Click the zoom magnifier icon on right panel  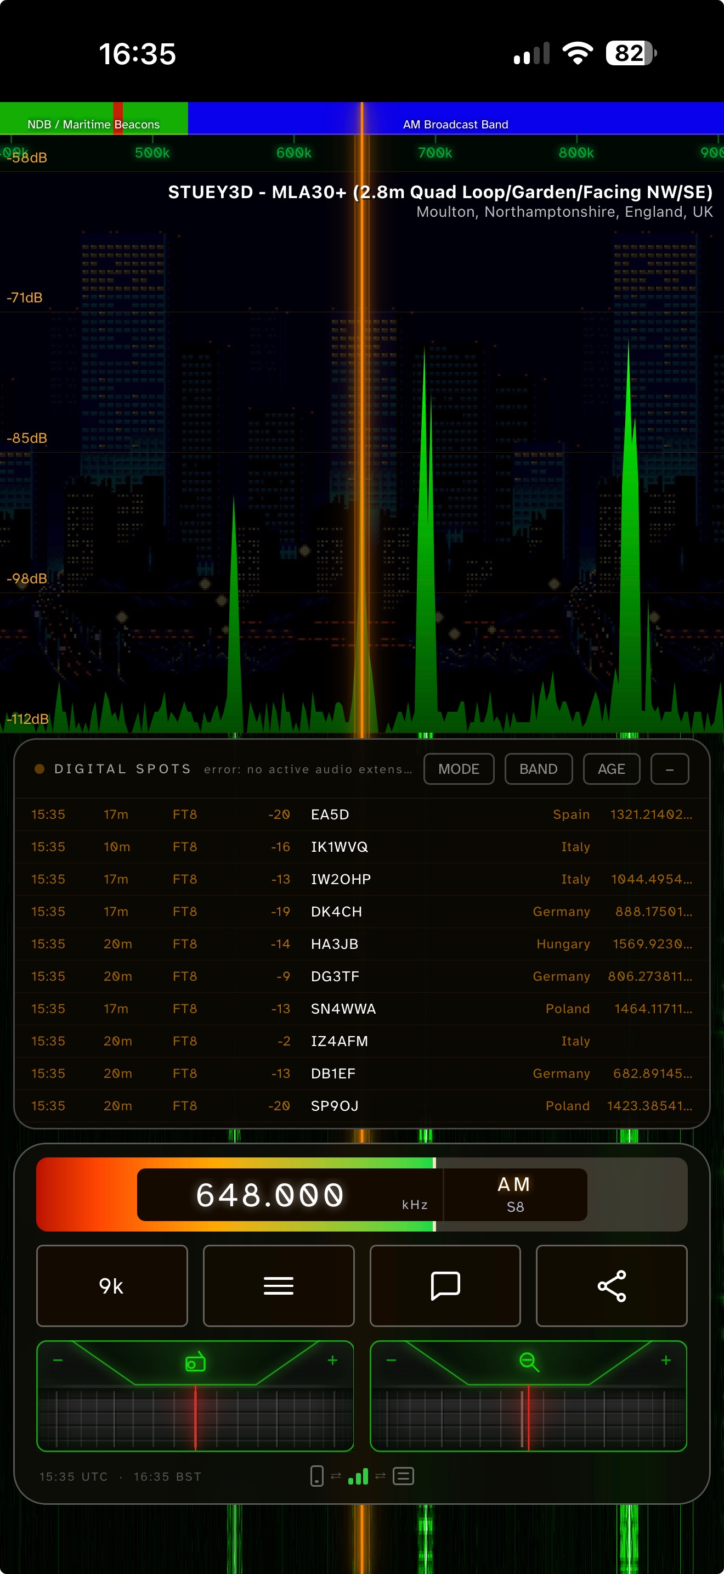[529, 1362]
